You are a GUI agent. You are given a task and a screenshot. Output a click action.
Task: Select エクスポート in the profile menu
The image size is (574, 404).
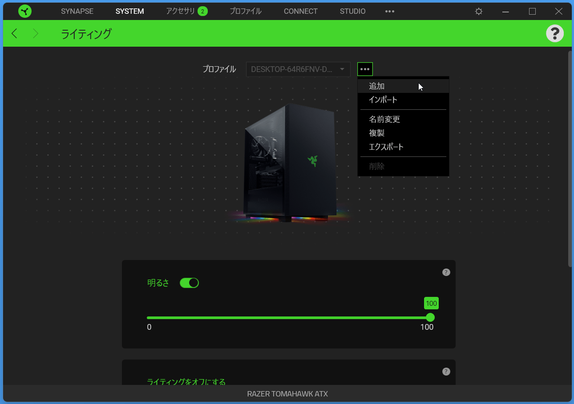tap(403, 147)
